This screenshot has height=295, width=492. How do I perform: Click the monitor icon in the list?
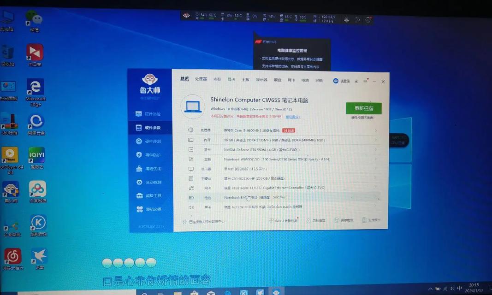tap(191, 169)
